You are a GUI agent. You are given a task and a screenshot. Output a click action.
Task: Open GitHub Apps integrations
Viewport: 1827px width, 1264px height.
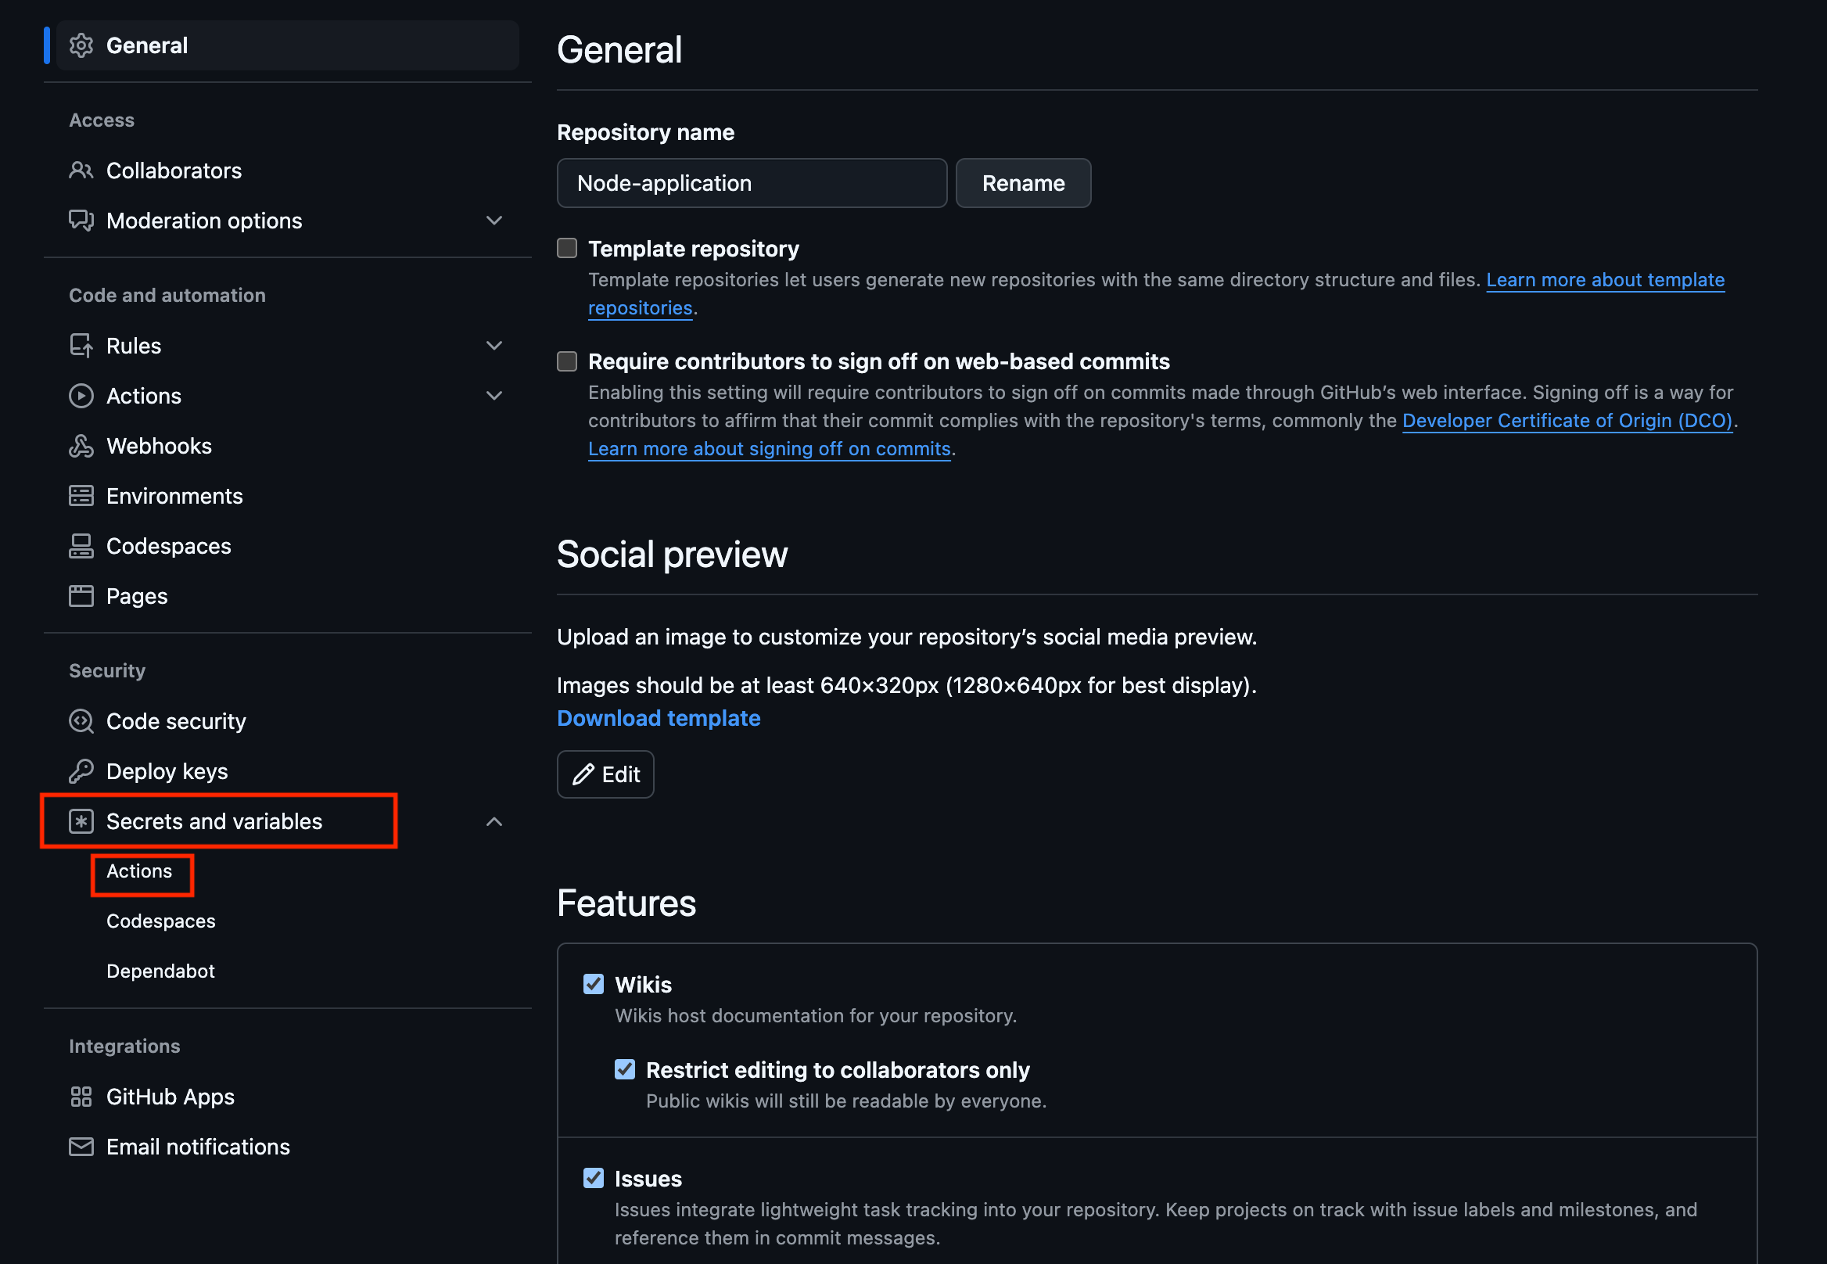tap(288, 1096)
